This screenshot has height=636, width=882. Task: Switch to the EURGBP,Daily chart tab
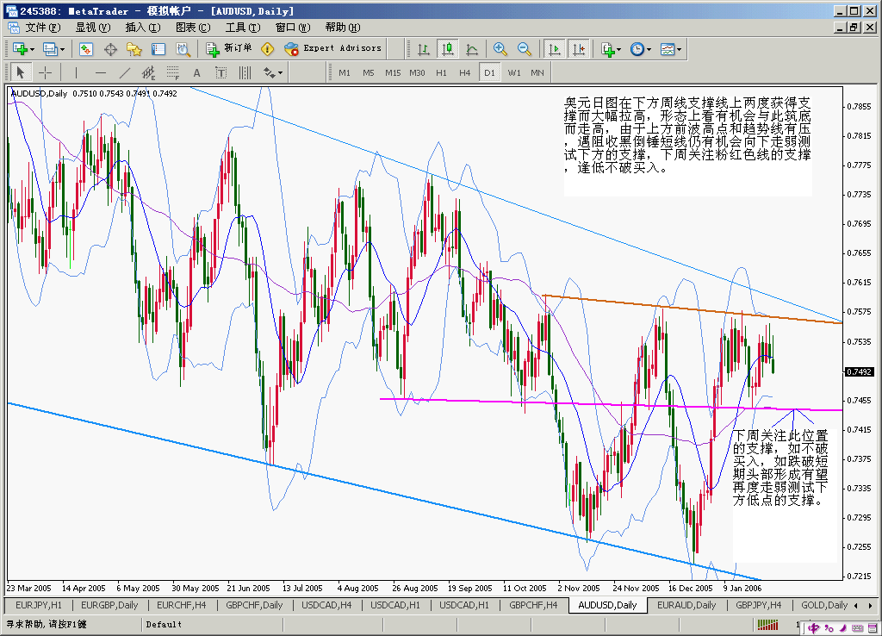(109, 605)
